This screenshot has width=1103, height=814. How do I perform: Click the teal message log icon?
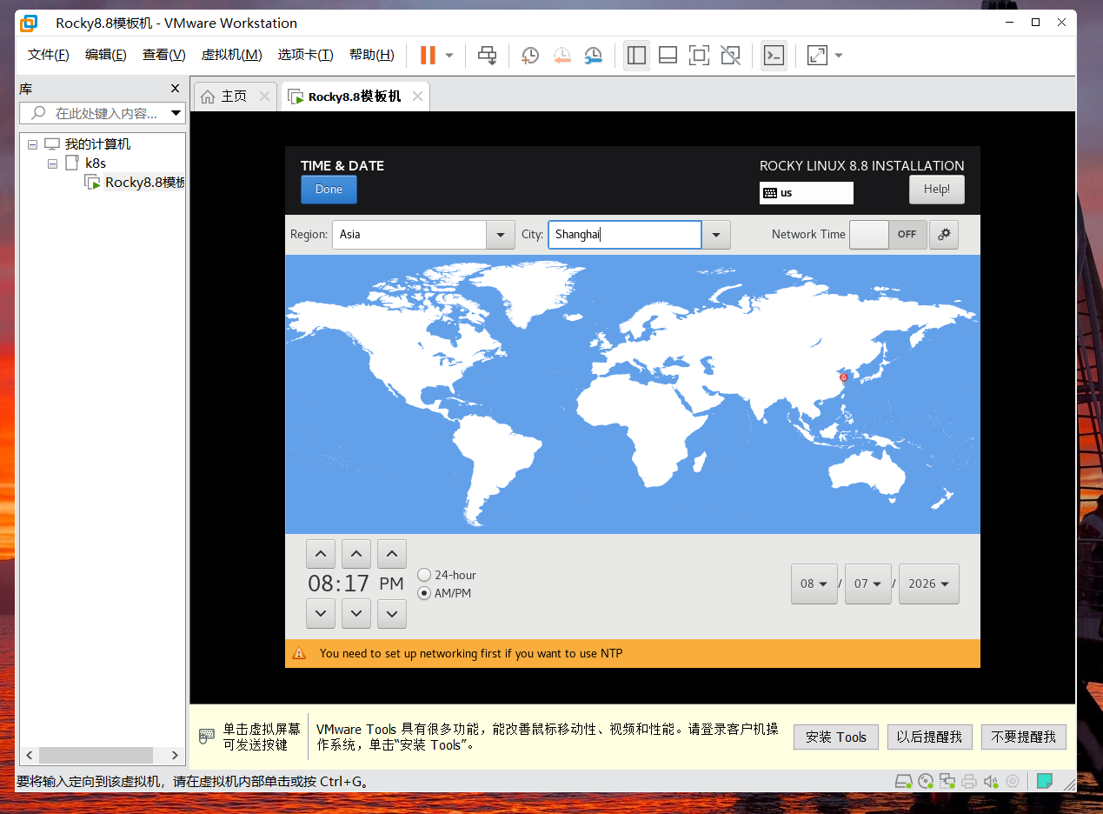[x=1045, y=781]
